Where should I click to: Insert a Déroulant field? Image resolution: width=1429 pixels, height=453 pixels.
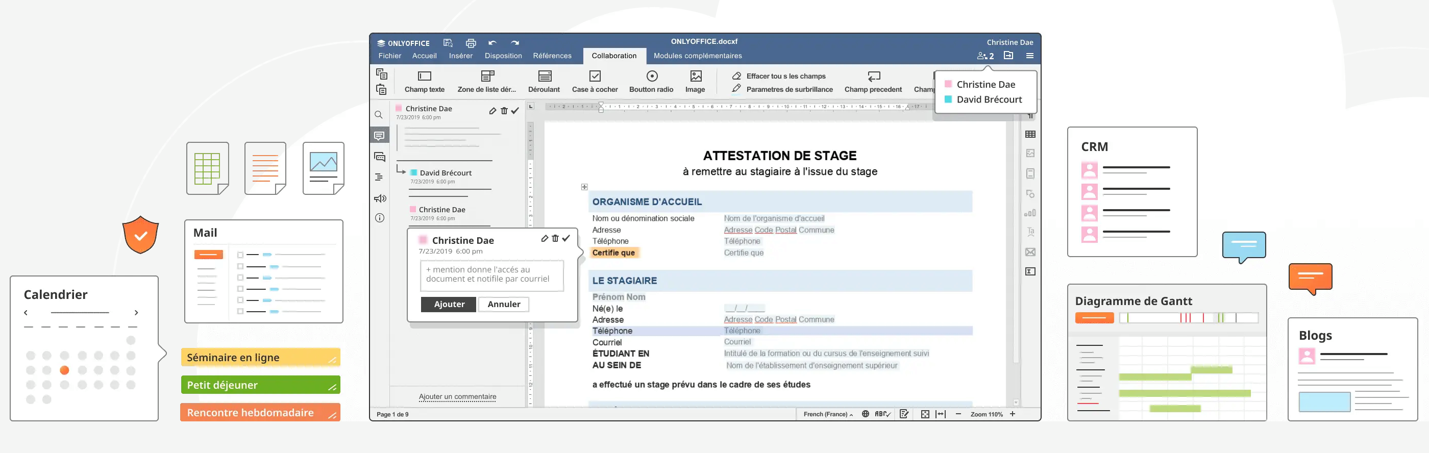544,82
